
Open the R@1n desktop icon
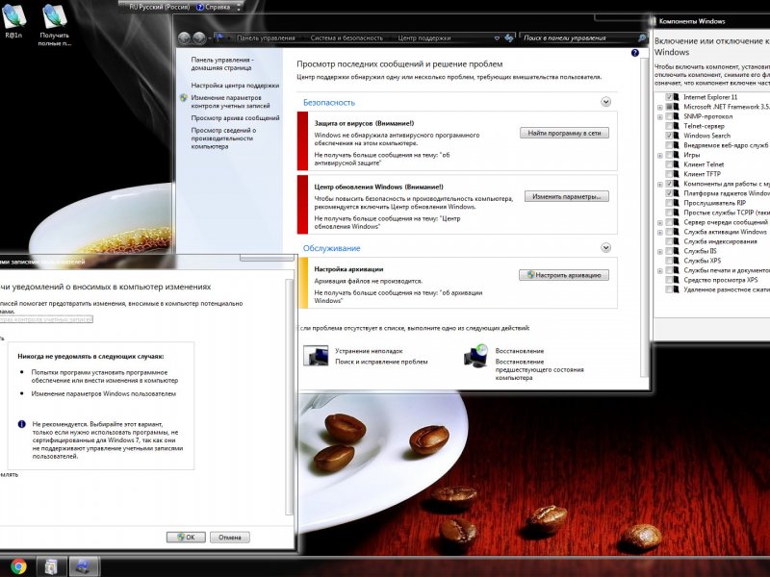pyautogui.click(x=13, y=21)
